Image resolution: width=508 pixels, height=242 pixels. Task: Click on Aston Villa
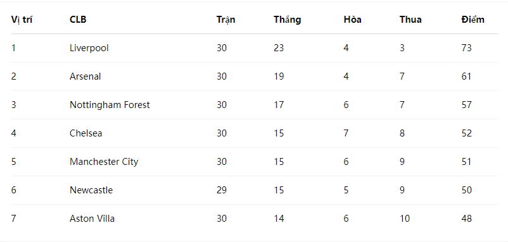point(92,219)
